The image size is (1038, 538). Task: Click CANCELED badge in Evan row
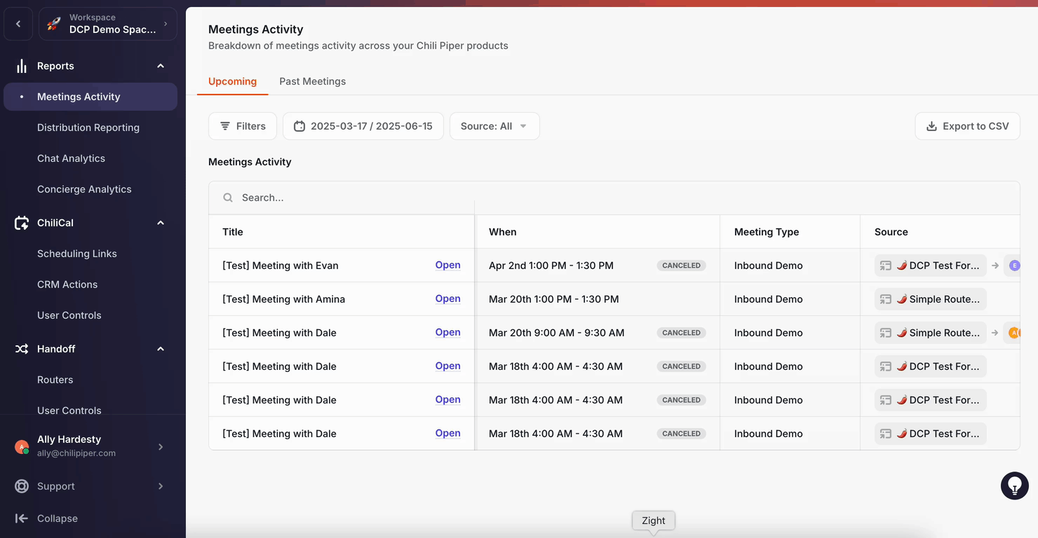pyautogui.click(x=682, y=265)
